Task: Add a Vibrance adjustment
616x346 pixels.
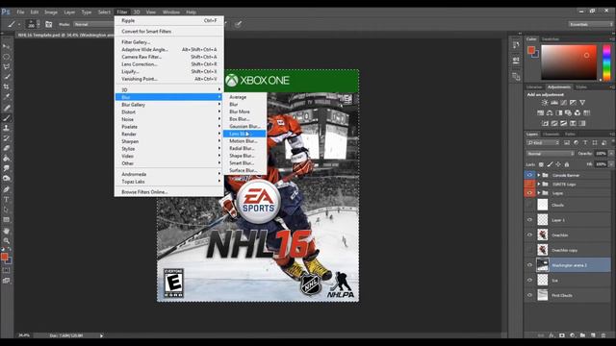Action: pos(582,103)
